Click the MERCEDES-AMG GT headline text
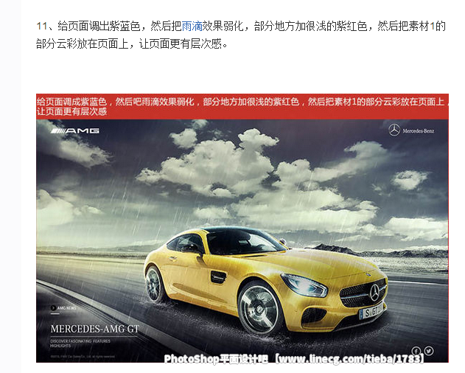Screen dimensions: 465x373 pyautogui.click(x=94, y=329)
